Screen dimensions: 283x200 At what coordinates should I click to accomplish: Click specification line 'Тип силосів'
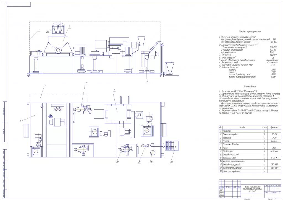(x=225, y=54)
